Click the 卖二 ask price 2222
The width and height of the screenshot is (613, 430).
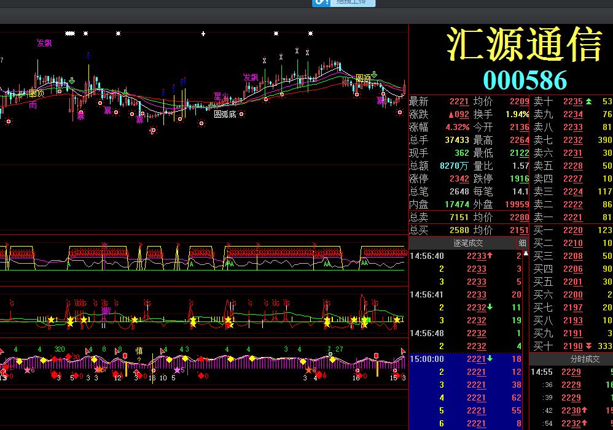(x=572, y=204)
